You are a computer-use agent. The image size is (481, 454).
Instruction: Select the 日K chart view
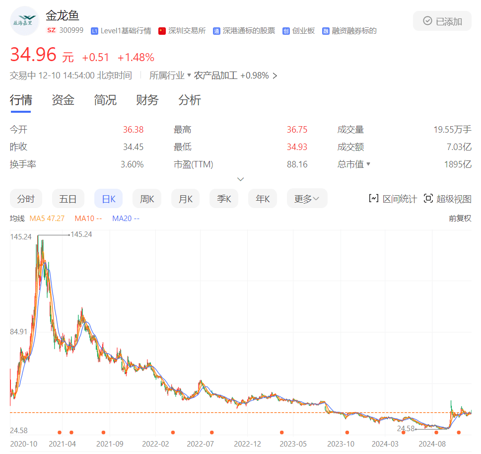109,199
